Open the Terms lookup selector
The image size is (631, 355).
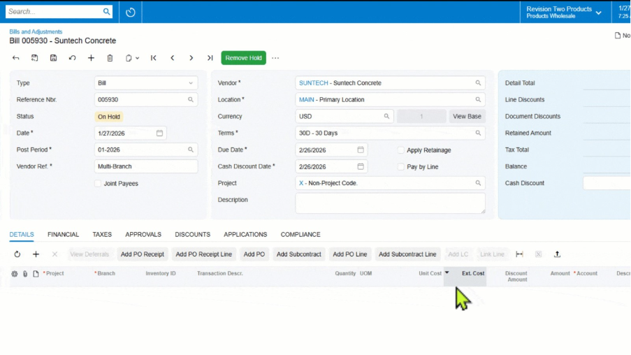click(x=478, y=133)
